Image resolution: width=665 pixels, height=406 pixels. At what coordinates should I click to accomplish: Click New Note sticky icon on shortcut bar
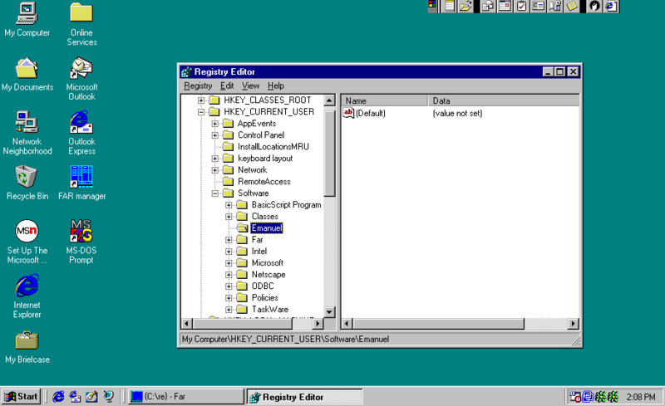click(x=572, y=6)
